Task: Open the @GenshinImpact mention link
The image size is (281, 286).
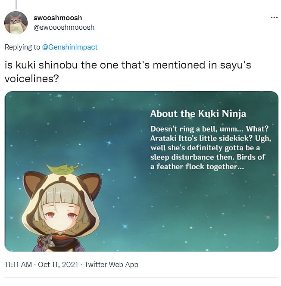Action: pos(70,47)
